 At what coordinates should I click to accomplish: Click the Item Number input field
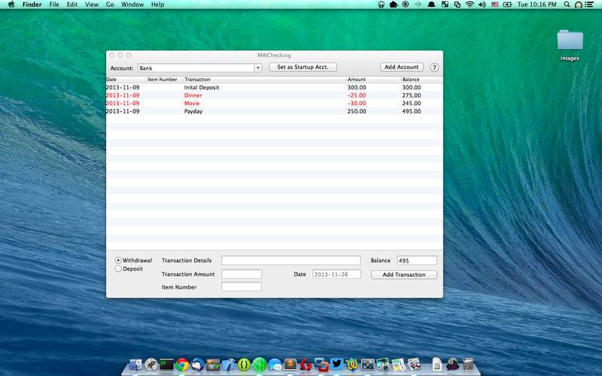pyautogui.click(x=242, y=287)
